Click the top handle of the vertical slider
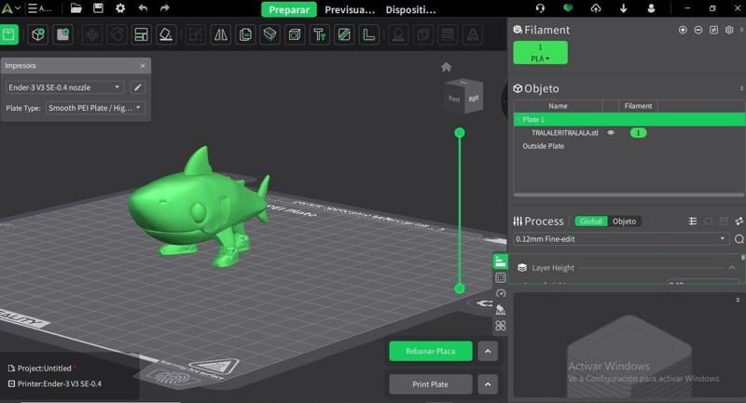The width and height of the screenshot is (746, 403). tap(459, 133)
